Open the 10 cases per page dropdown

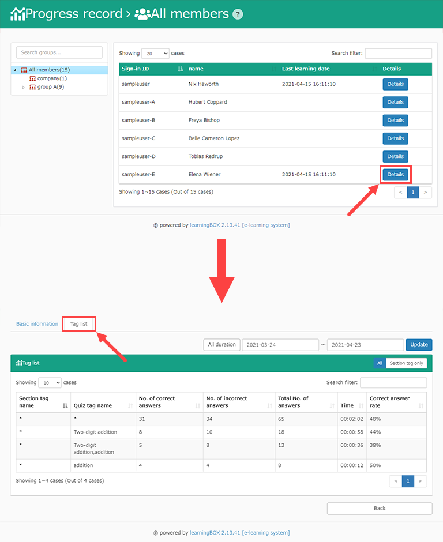(x=50, y=383)
